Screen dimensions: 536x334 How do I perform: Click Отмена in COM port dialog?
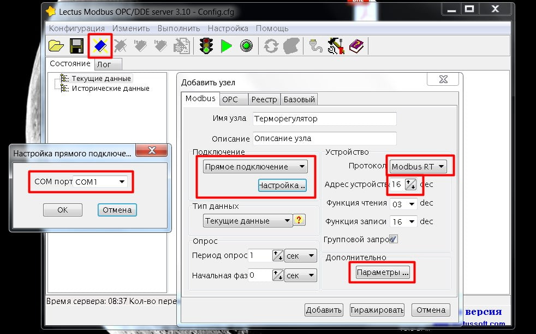(x=117, y=210)
